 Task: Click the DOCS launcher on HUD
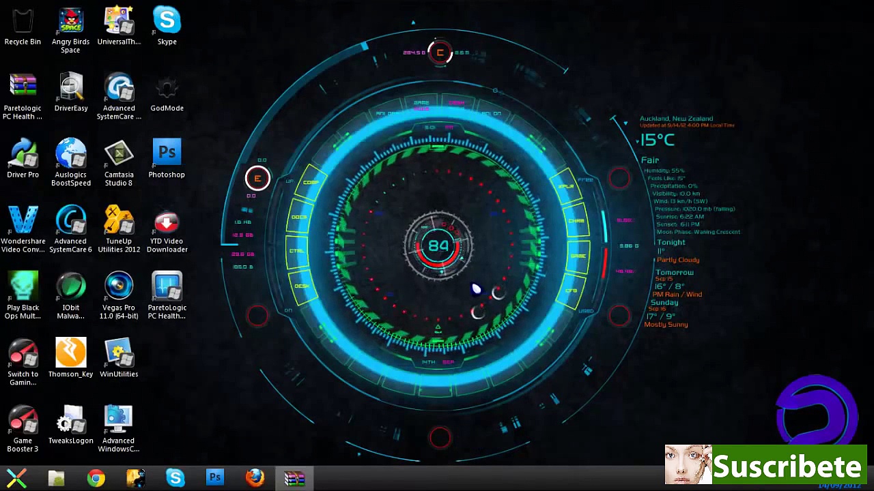tap(299, 217)
